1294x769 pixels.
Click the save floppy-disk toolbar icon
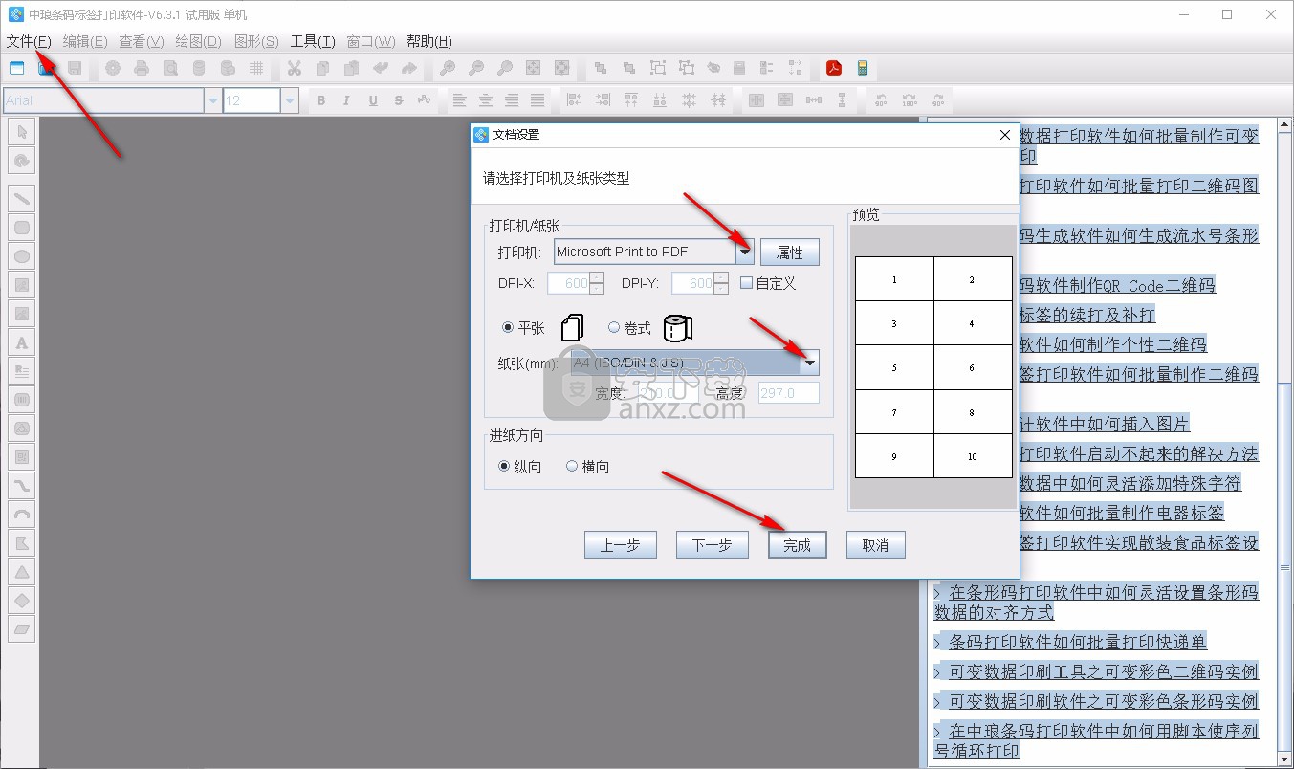pyautogui.click(x=74, y=68)
